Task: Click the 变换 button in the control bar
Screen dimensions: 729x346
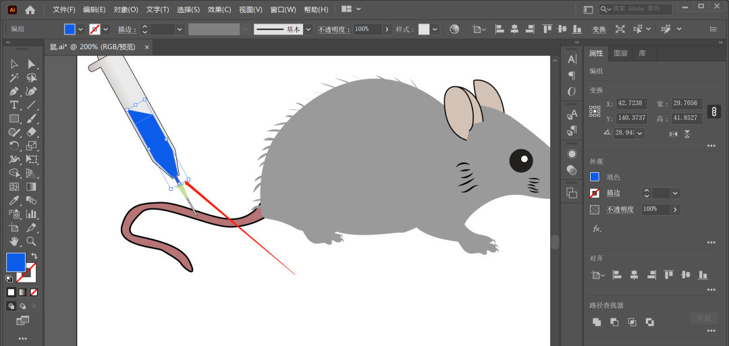Action: (599, 30)
